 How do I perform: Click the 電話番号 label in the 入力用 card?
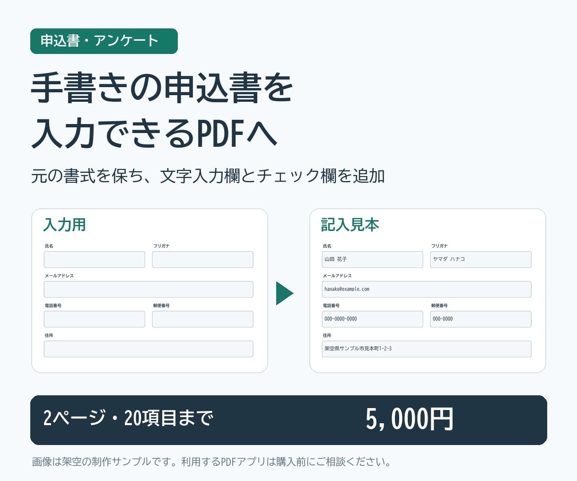pos(53,306)
